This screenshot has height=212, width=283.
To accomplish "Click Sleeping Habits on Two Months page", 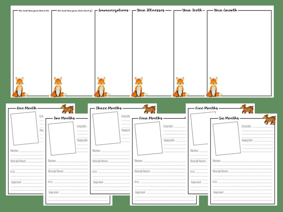I will [x=82, y=140].
